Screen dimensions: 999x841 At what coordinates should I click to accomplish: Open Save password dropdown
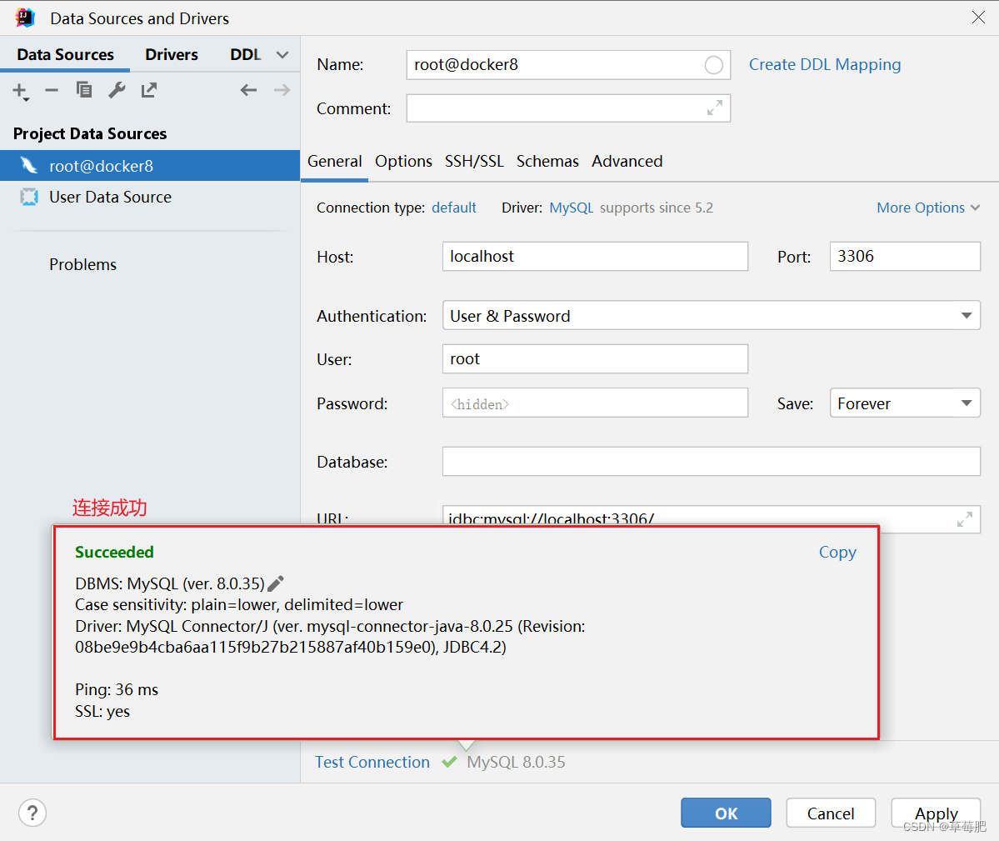[x=905, y=403]
